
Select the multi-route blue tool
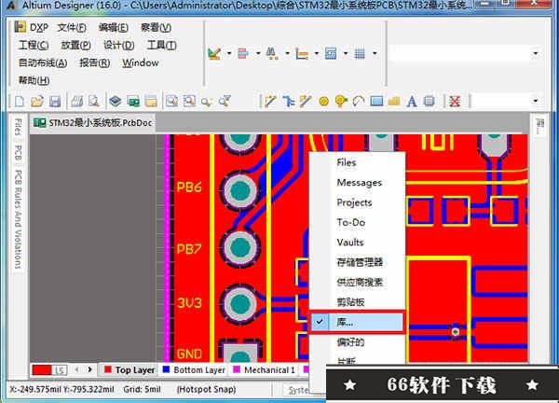click(288, 102)
